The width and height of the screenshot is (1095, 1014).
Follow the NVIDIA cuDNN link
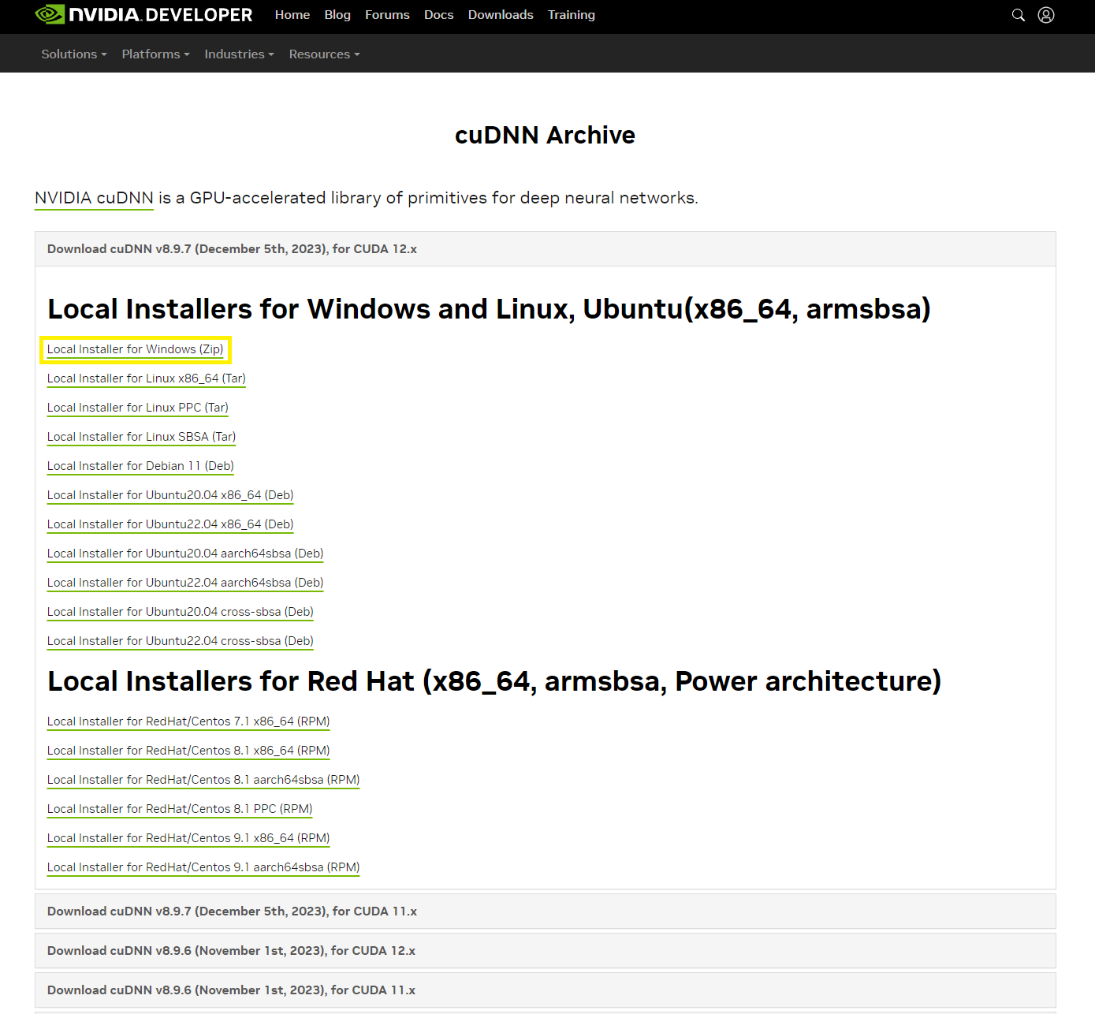coord(94,198)
